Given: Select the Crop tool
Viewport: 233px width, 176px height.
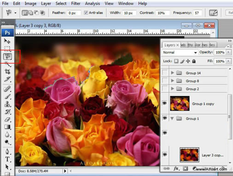Looking at the screenshot, I should [x=7, y=72].
